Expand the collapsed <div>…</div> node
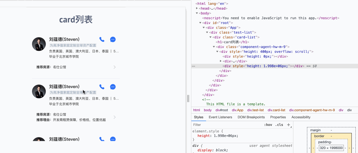Image resolution: width=358 pixels, height=153 pixels. [x=221, y=61]
